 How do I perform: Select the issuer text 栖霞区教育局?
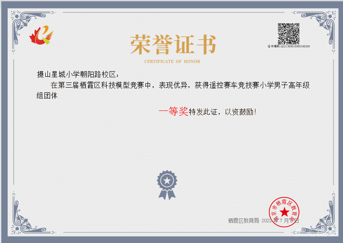click(243, 221)
